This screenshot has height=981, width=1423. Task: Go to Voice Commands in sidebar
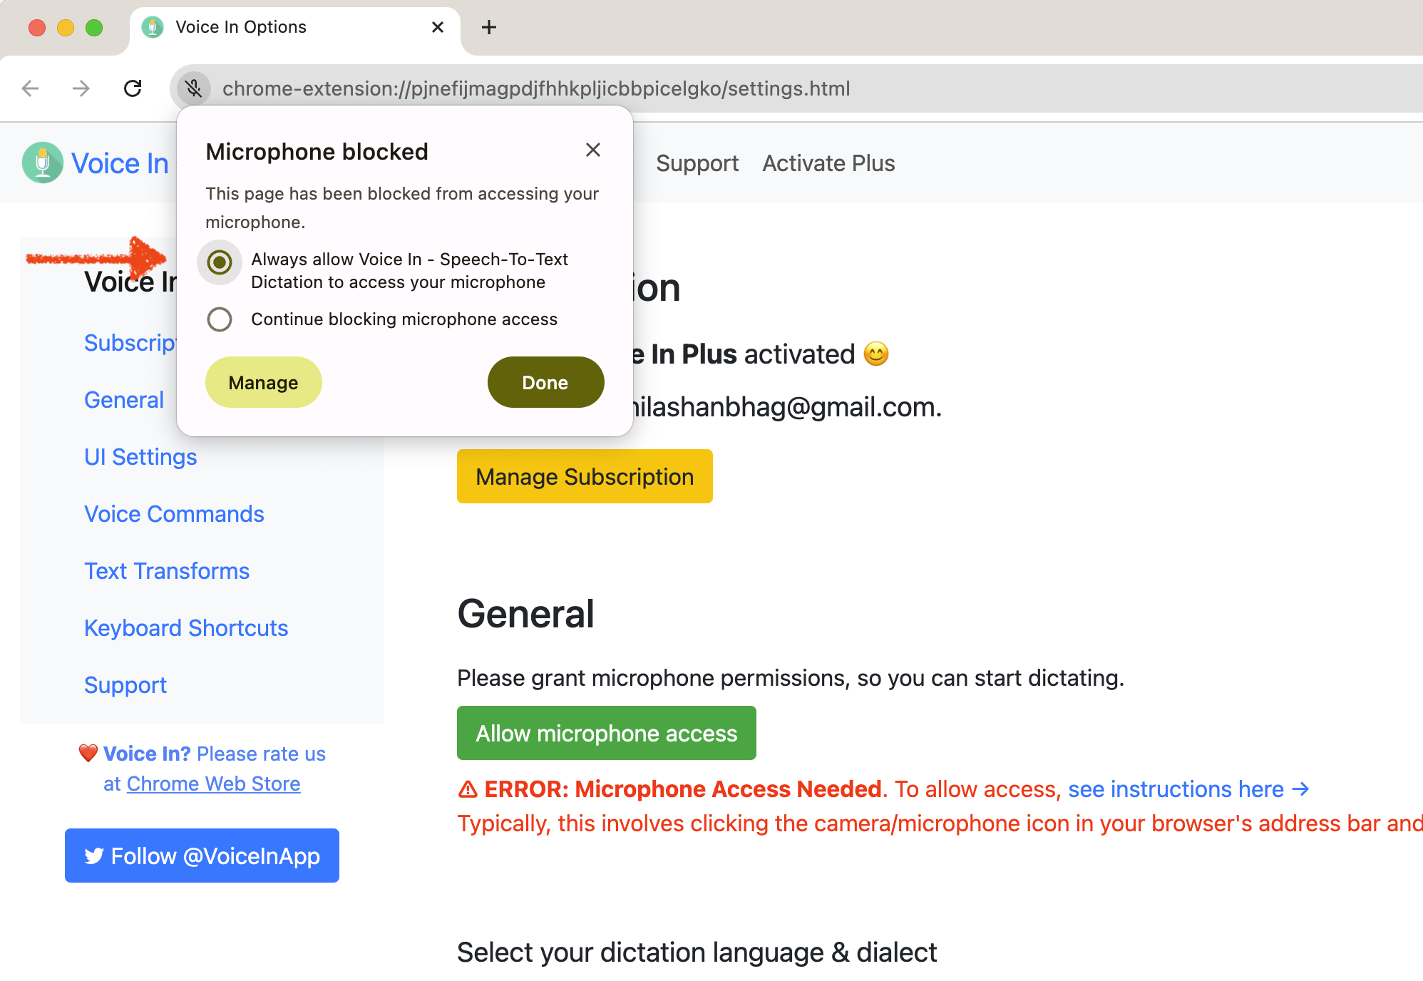(174, 514)
